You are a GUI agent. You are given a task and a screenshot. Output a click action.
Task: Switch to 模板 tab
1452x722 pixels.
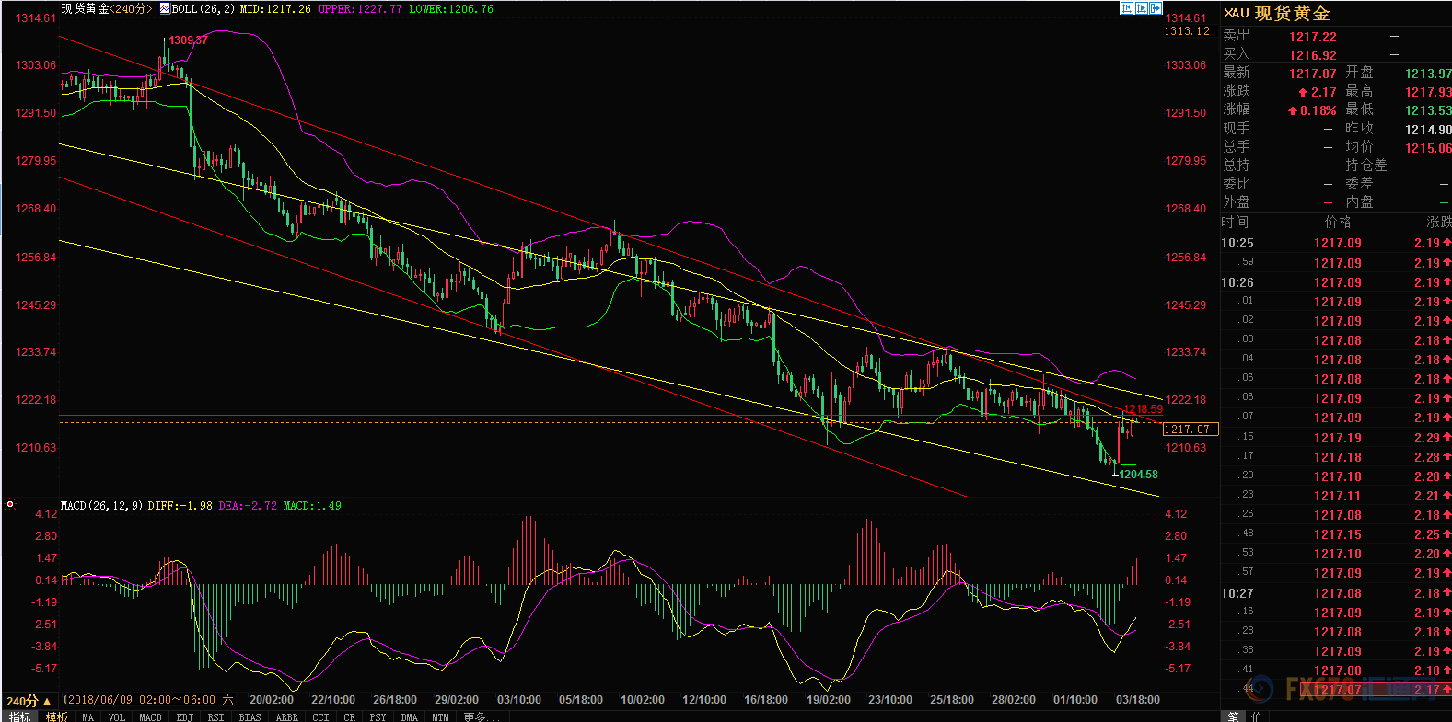click(57, 716)
